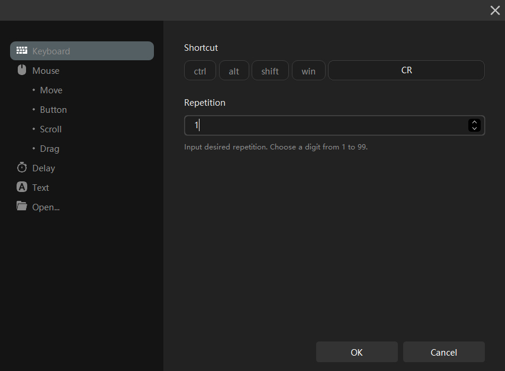The height and width of the screenshot is (371, 505).
Task: Click the Text letter A icon
Action: (22, 187)
